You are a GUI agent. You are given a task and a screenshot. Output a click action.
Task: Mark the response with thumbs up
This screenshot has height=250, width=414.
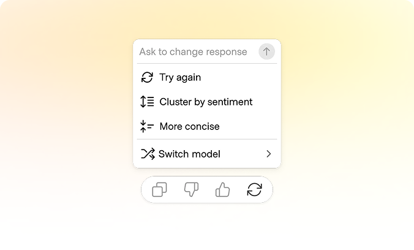pos(222,189)
